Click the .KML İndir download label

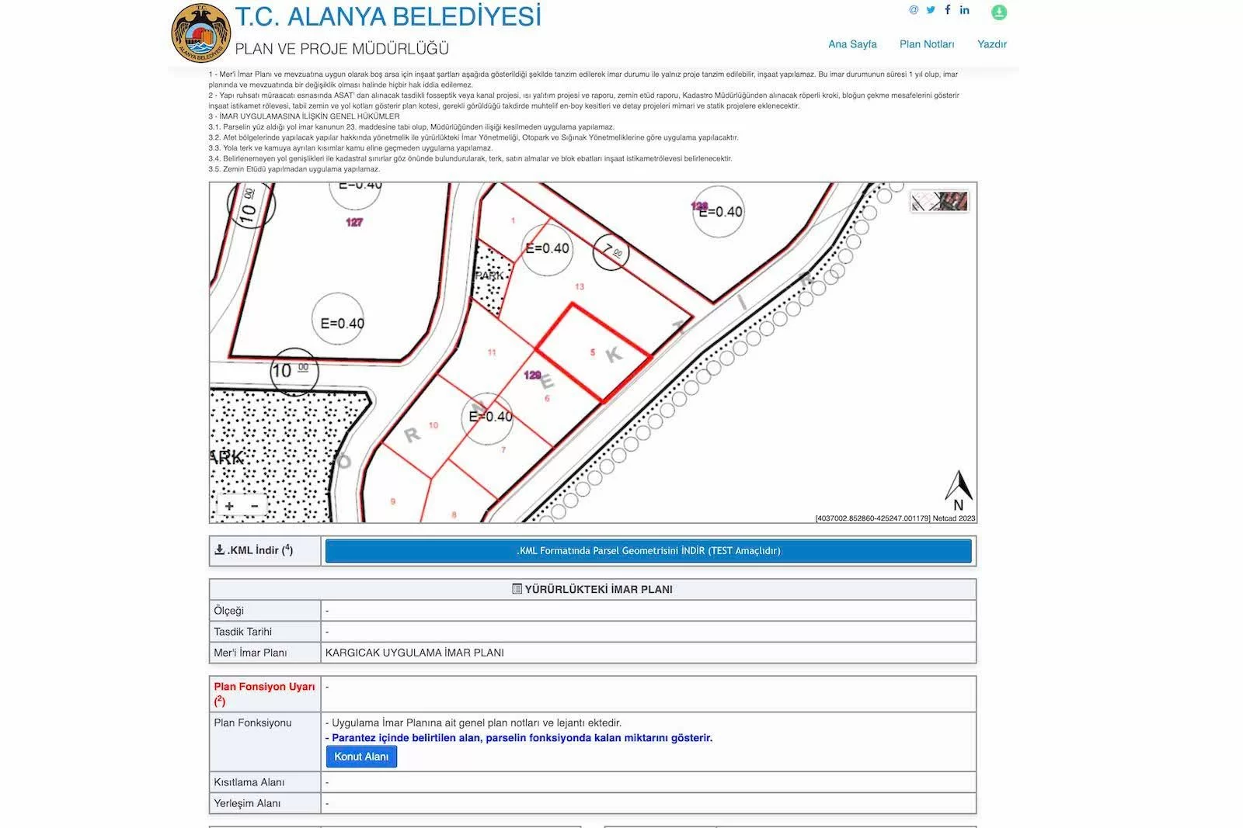click(254, 550)
